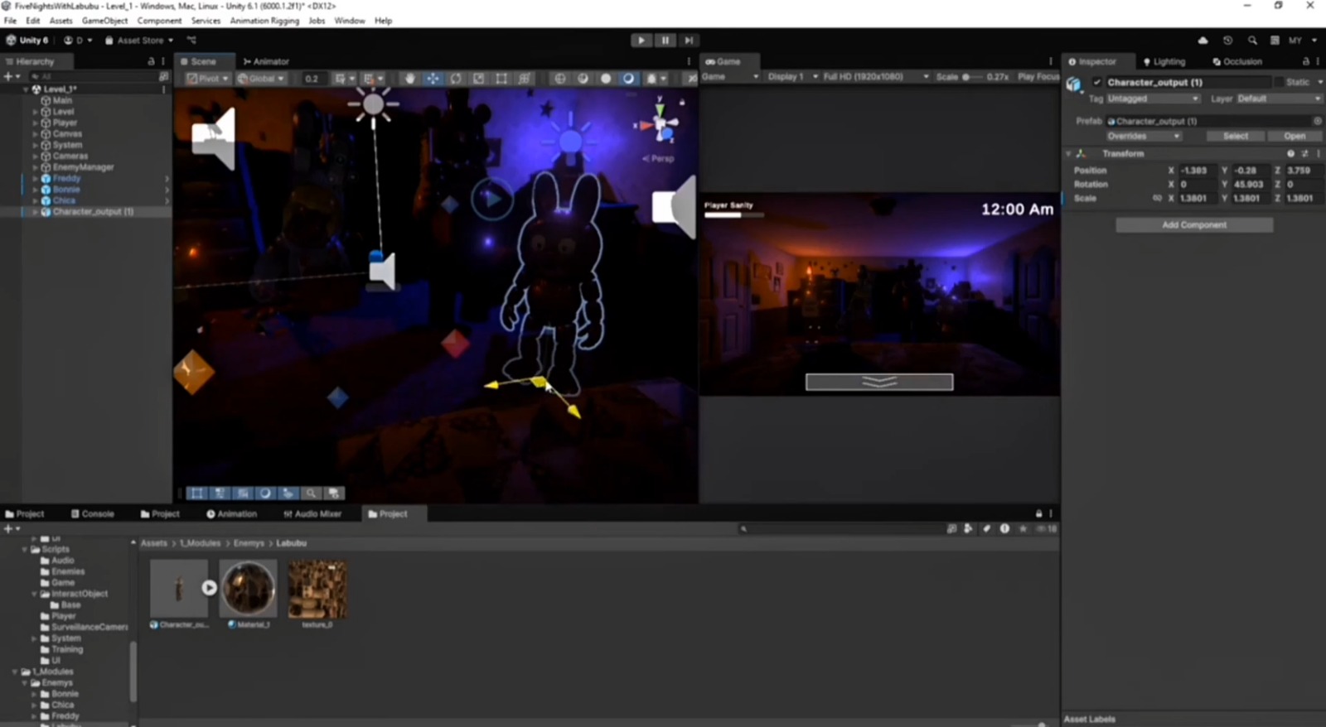Open Scene view panel options menu
Image resolution: width=1326 pixels, height=727 pixels.
click(x=689, y=61)
